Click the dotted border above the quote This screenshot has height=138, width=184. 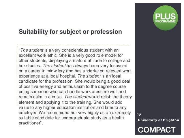[x=74, y=46]
